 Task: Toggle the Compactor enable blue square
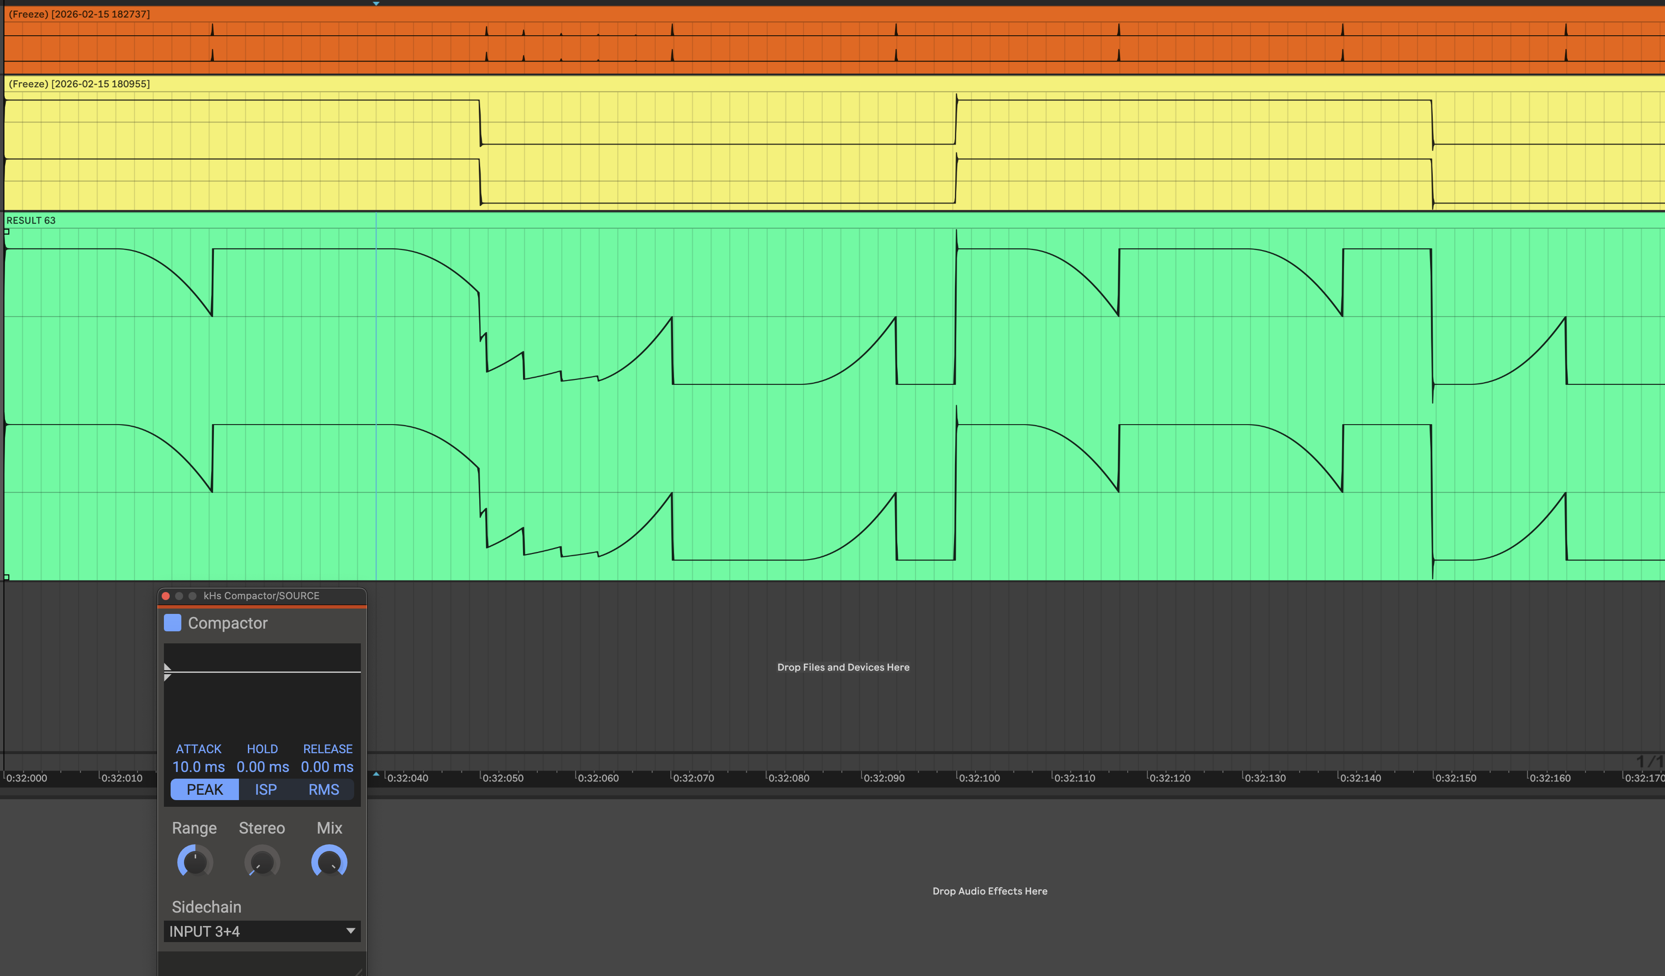(x=172, y=623)
